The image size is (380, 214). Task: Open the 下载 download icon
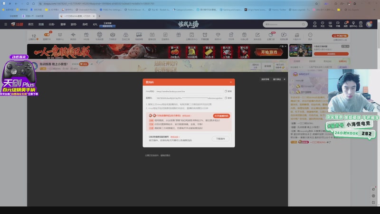330,24
